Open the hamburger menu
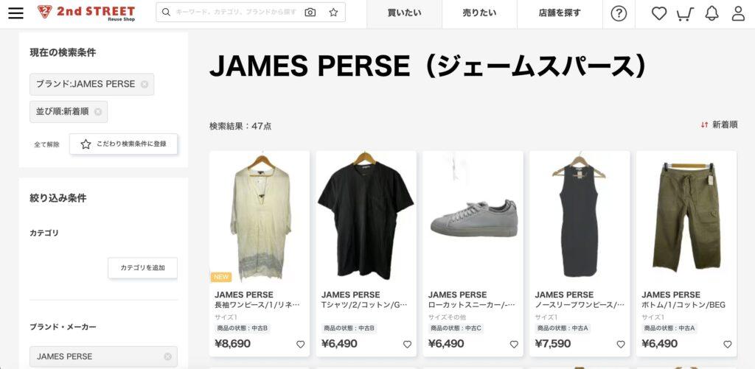Image resolution: width=755 pixels, height=369 pixels. [16, 13]
